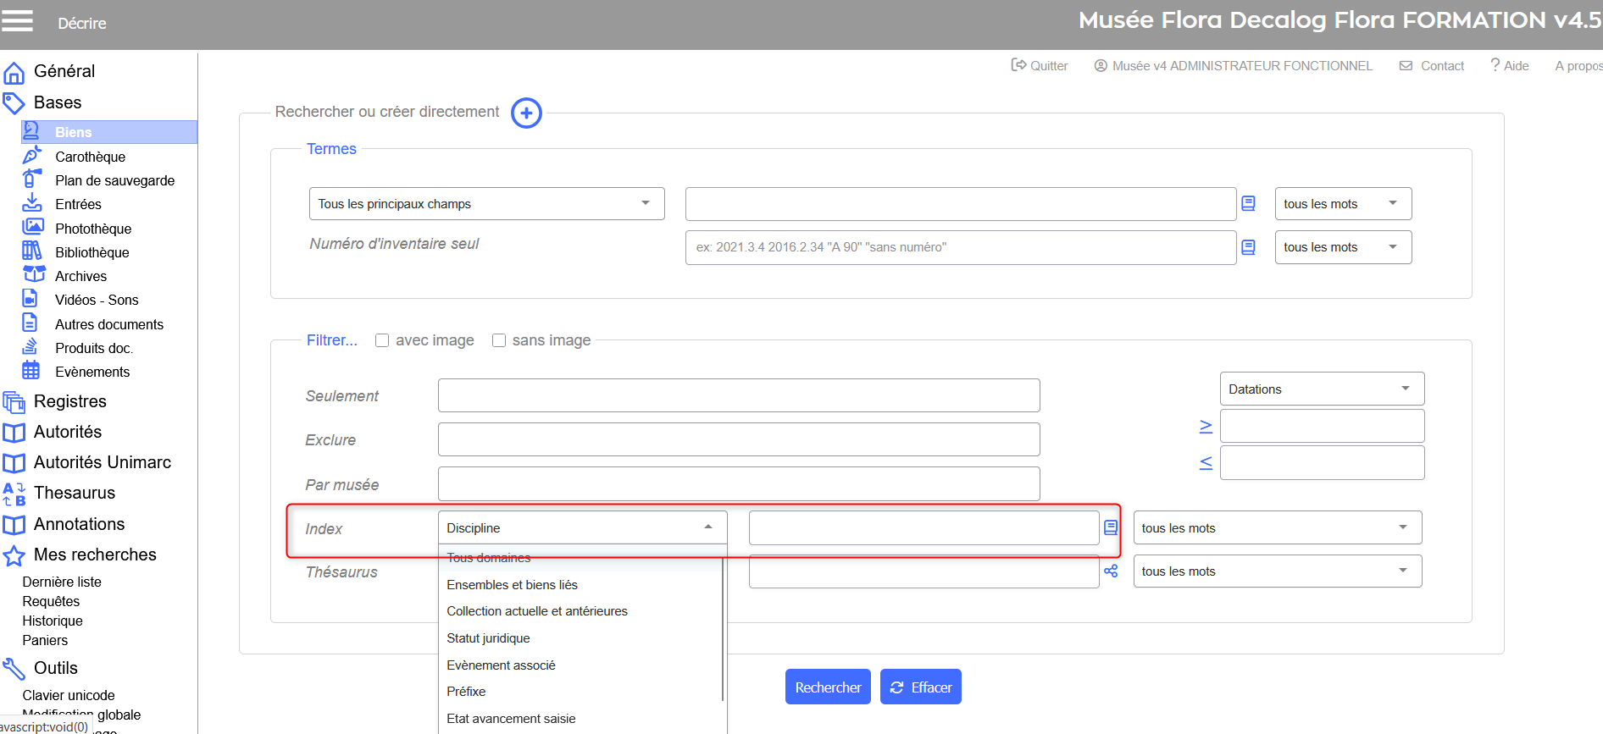Click the 'Numéro d'inventaire seul' input field
The width and height of the screenshot is (1603, 734).
(x=960, y=247)
